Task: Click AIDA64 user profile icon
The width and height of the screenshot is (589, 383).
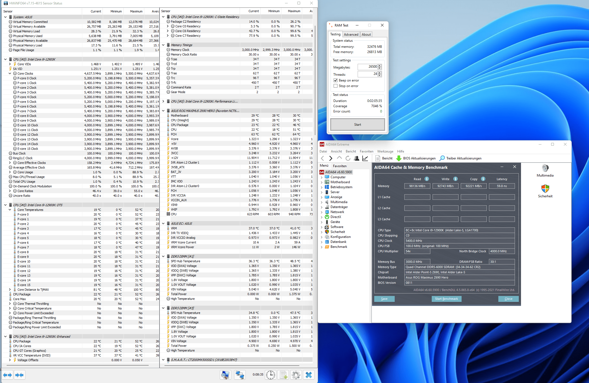Action: tap(357, 158)
